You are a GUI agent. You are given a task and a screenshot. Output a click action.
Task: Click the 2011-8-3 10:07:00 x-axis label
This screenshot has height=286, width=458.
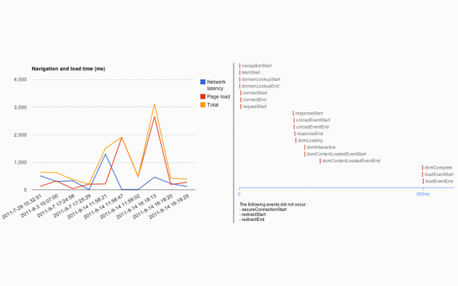tap(39, 206)
